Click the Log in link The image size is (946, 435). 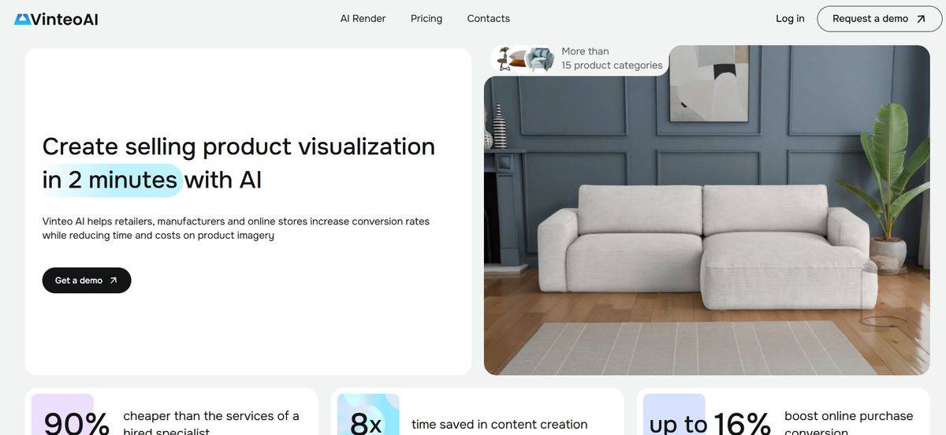pyautogui.click(x=790, y=19)
